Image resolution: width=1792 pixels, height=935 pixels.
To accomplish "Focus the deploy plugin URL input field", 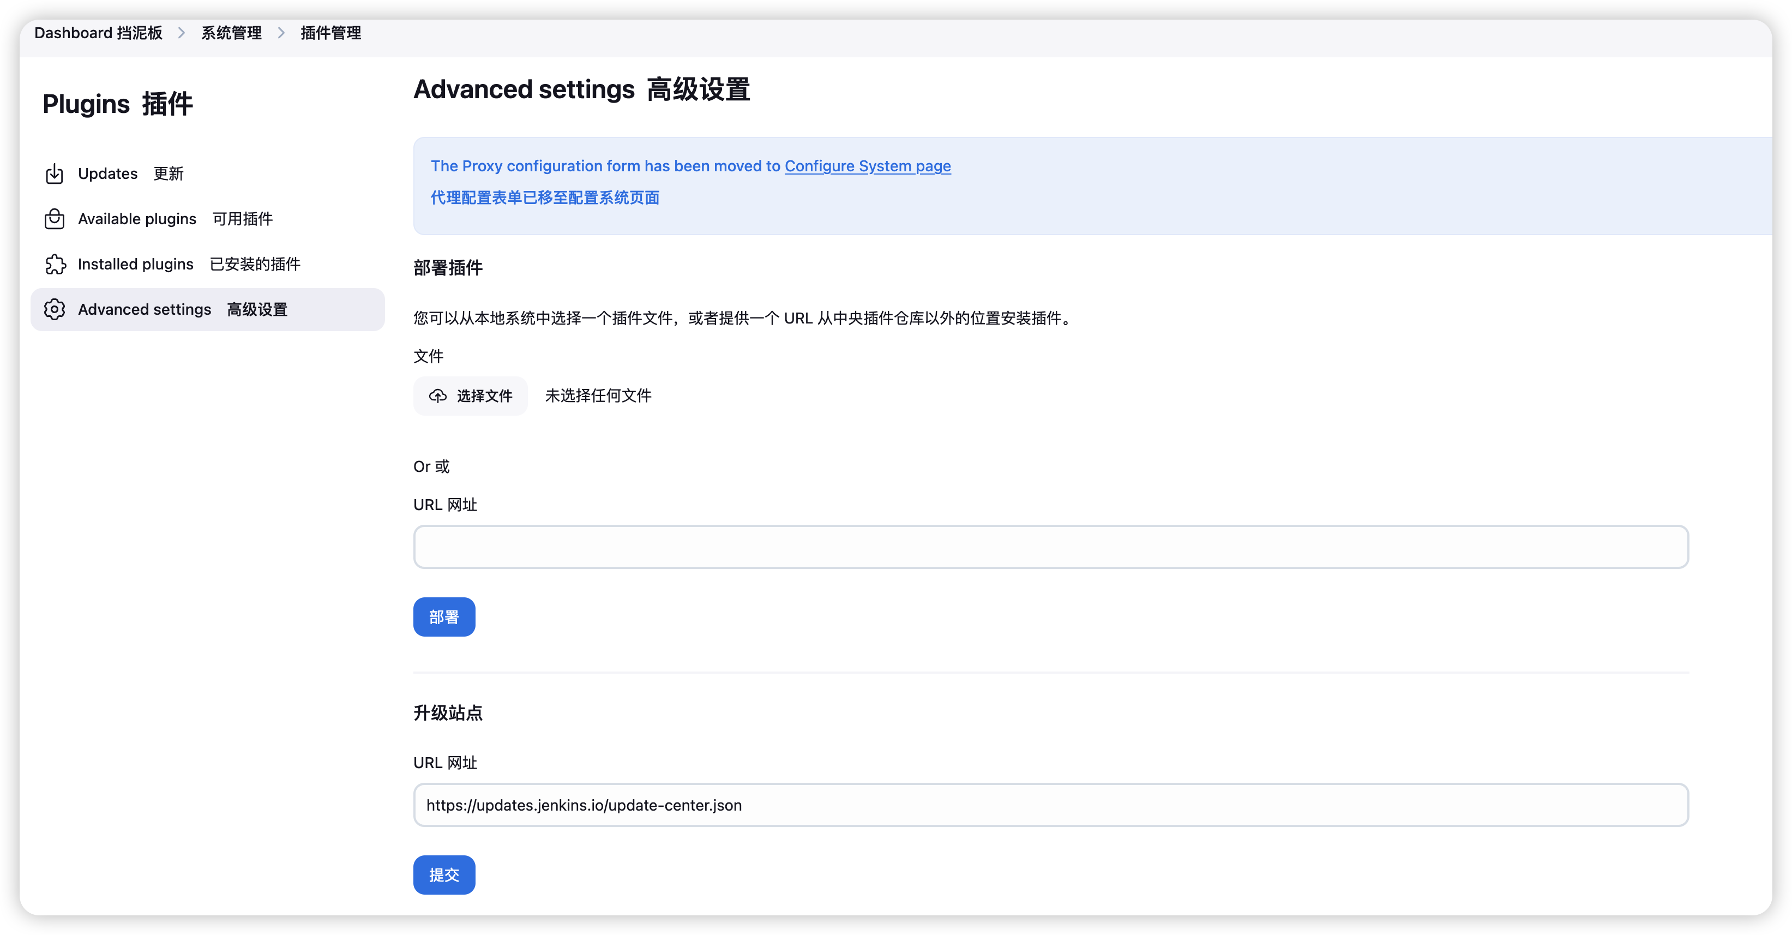I will click(x=1050, y=547).
